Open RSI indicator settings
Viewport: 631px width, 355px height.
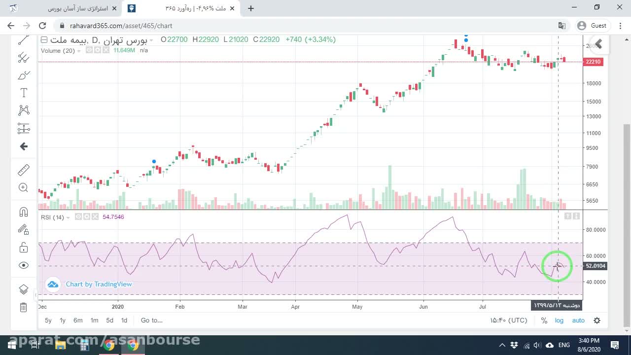(86, 217)
